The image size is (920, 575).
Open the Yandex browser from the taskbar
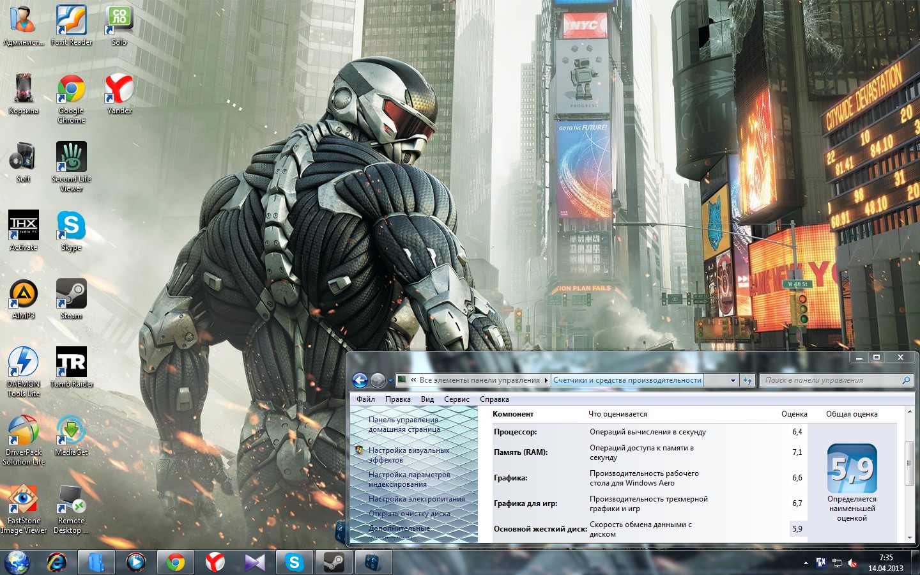[x=215, y=562]
